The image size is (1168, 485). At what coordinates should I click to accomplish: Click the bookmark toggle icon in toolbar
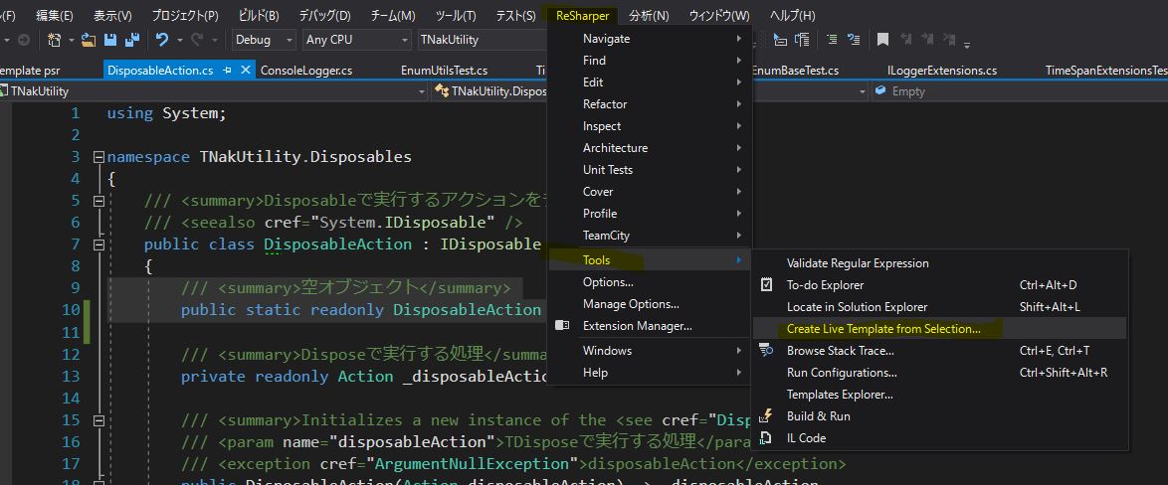click(881, 40)
